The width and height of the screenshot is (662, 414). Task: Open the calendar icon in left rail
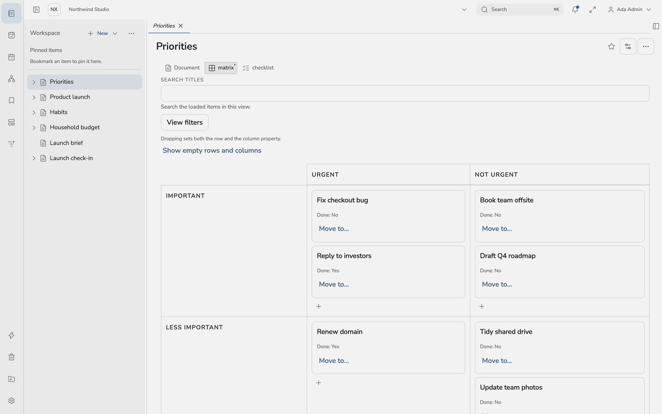point(12,57)
